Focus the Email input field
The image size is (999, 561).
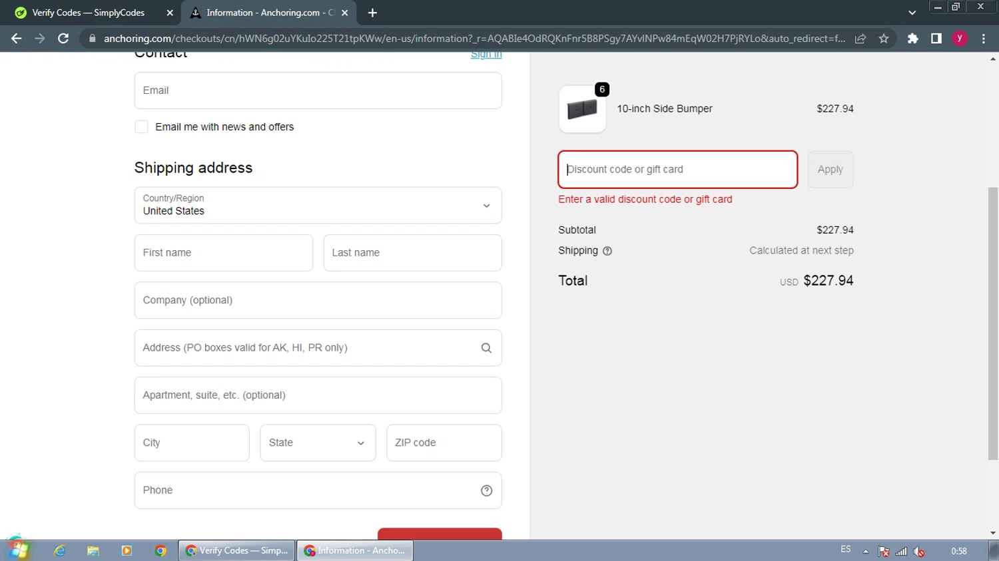(x=318, y=91)
